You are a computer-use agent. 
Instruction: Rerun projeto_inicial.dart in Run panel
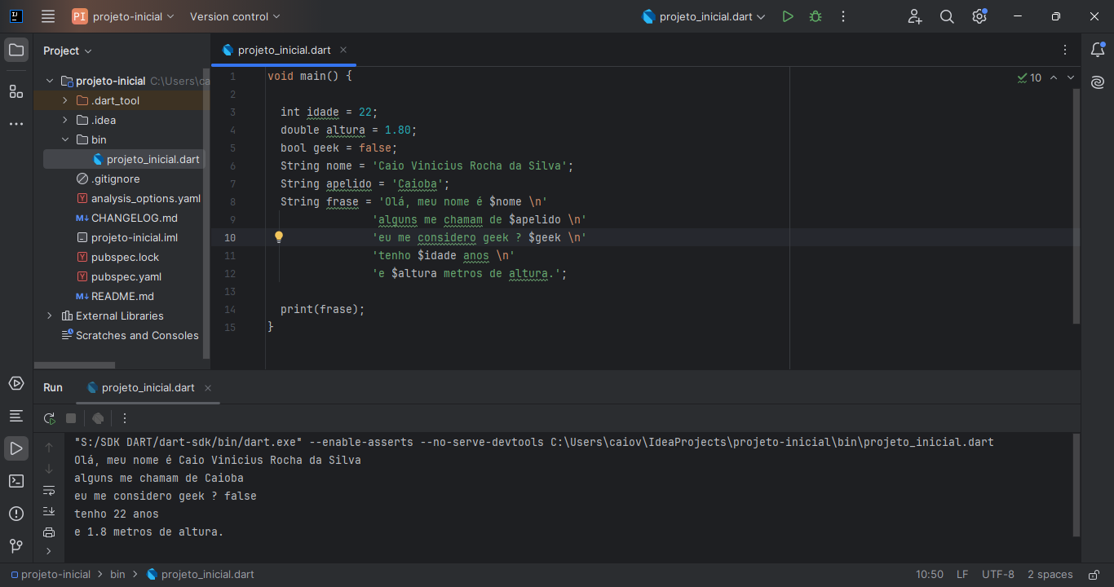pos(50,418)
